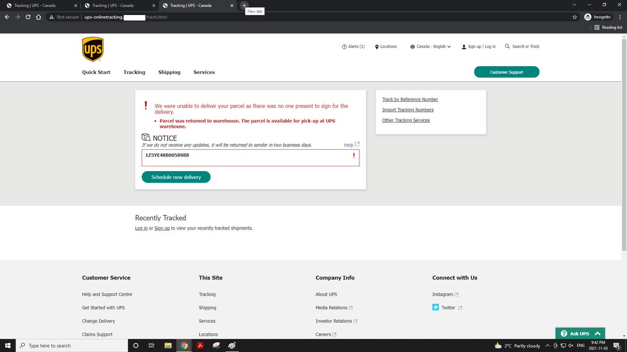Screen dimensions: 627x352
Task: Open Instagram link in footer
Action: tap(445, 294)
